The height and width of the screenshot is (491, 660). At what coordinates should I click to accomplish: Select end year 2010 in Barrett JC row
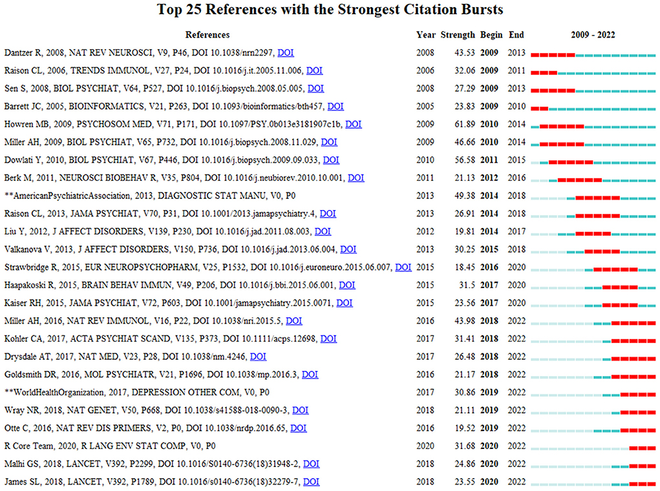pos(516,107)
